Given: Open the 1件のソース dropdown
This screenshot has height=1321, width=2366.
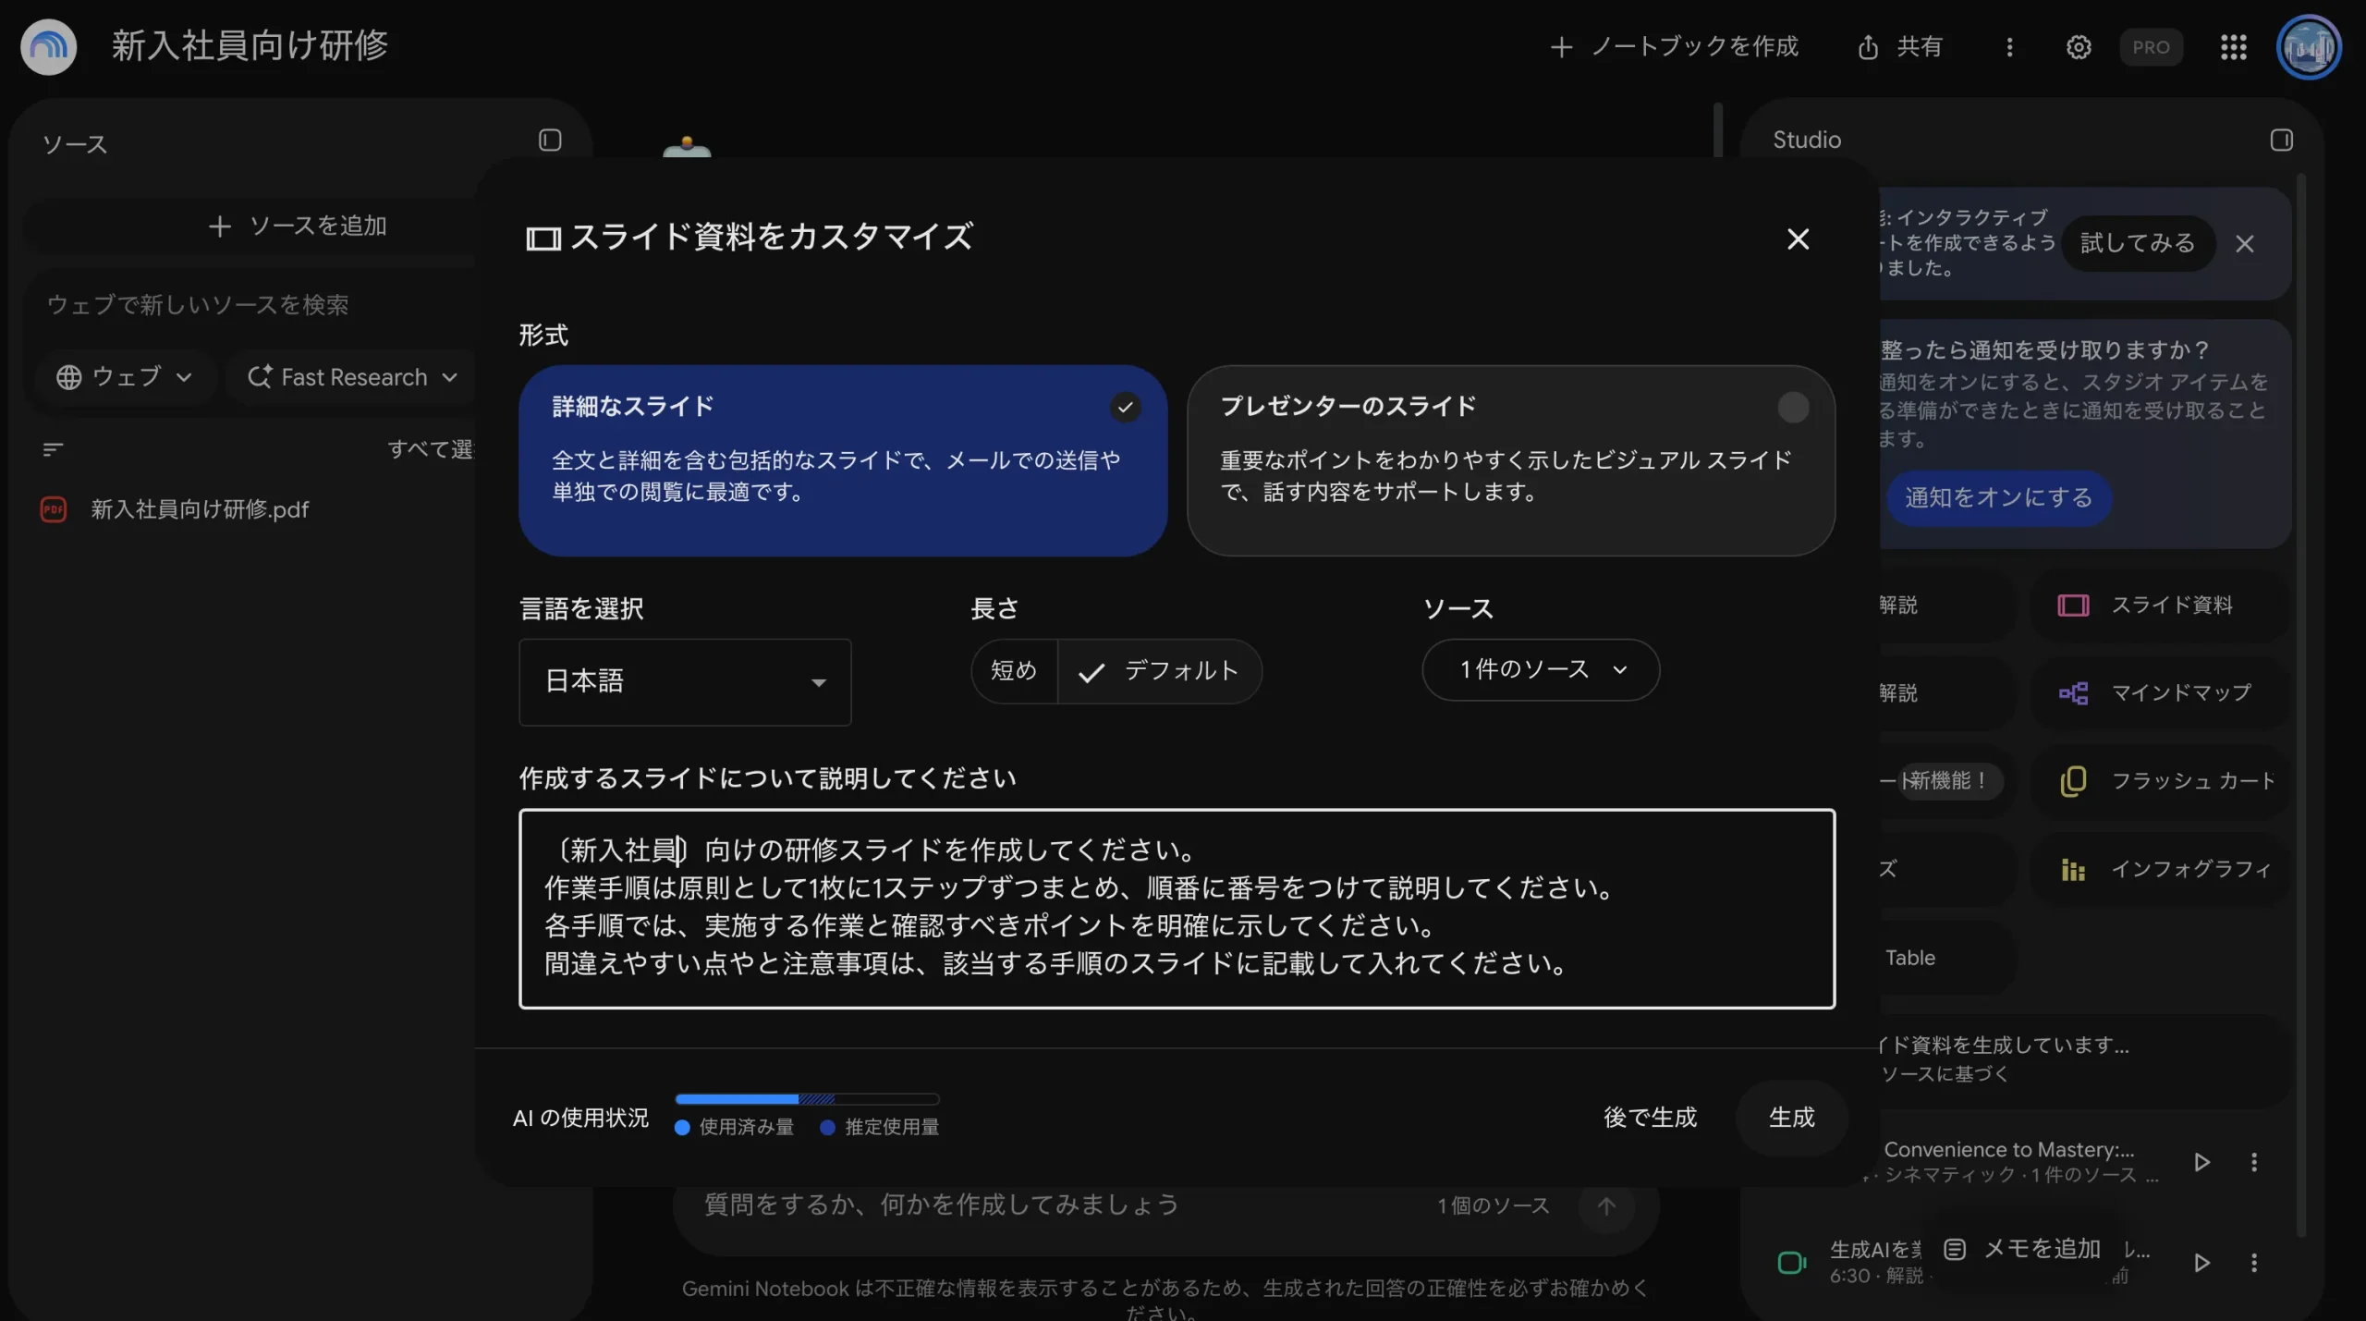Looking at the screenshot, I should [x=1541, y=669].
